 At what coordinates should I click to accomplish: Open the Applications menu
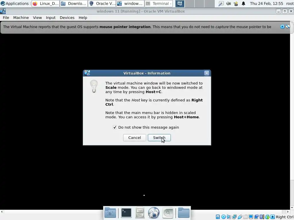coord(16,3)
